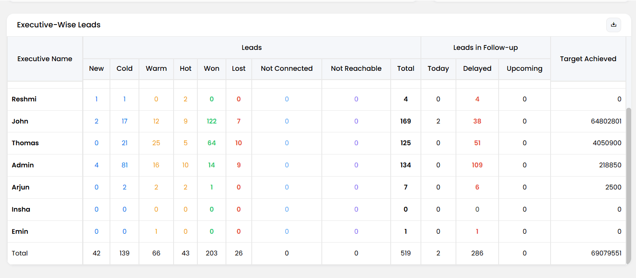This screenshot has width=636, height=278.
Task: Click John's total leads value 169
Action: (x=406, y=121)
